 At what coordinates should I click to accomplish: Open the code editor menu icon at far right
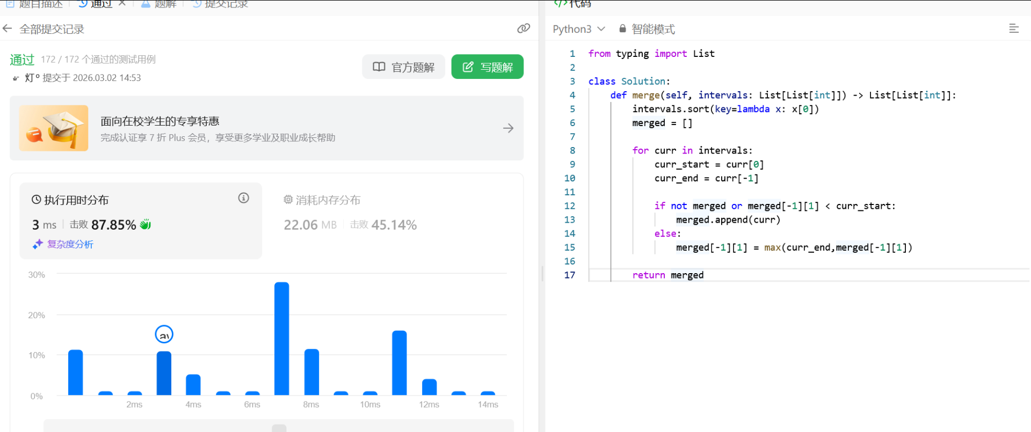point(1013,28)
